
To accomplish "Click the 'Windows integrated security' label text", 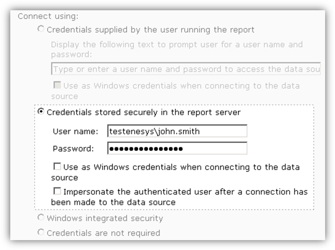I will pos(105,218).
